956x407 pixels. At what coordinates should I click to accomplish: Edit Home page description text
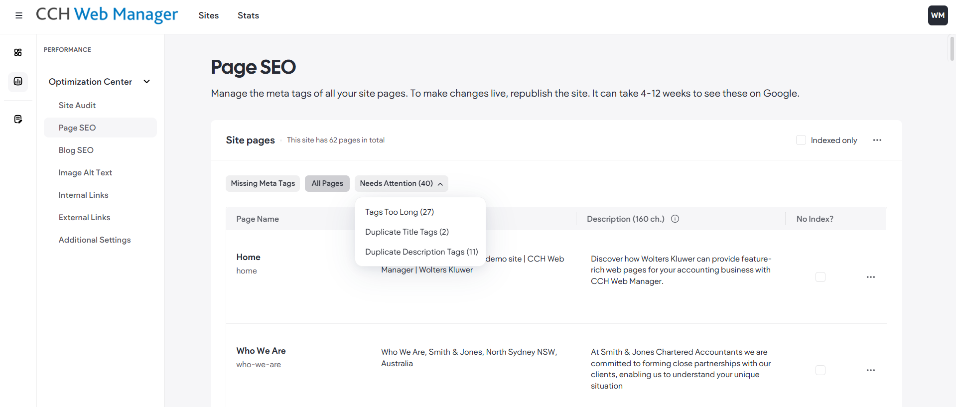pyautogui.click(x=681, y=270)
